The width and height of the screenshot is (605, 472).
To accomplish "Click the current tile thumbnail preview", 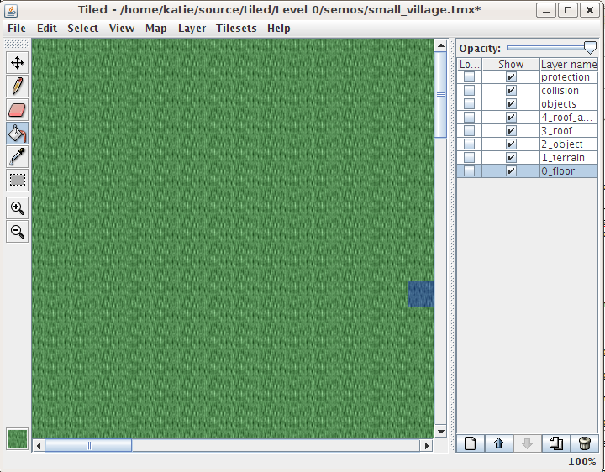I will [17, 439].
